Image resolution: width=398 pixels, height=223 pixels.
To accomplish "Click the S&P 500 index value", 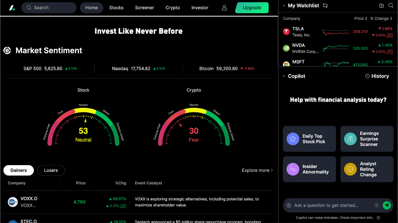I will click(x=53, y=69).
